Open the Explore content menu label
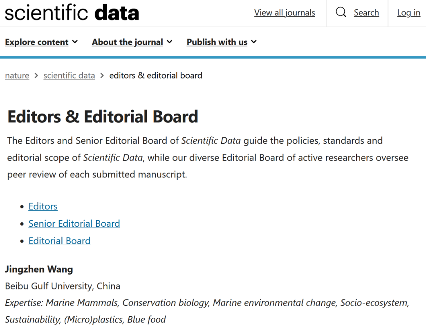426x331 pixels. (x=37, y=42)
